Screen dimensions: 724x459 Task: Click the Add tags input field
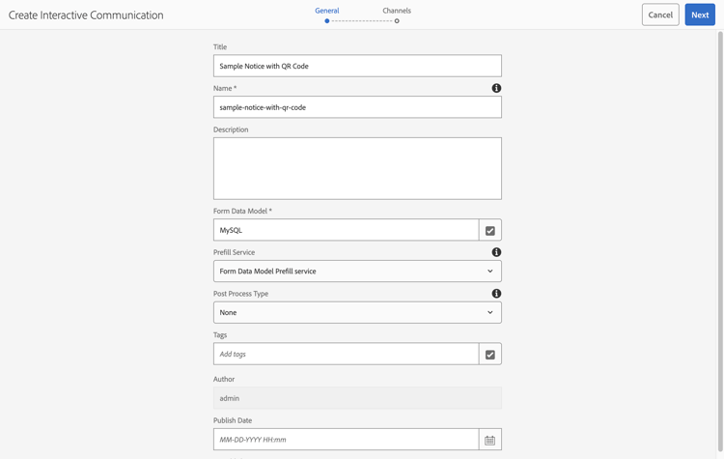(x=346, y=354)
